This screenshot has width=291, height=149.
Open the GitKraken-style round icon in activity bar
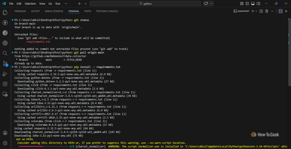[x=5, y=33]
